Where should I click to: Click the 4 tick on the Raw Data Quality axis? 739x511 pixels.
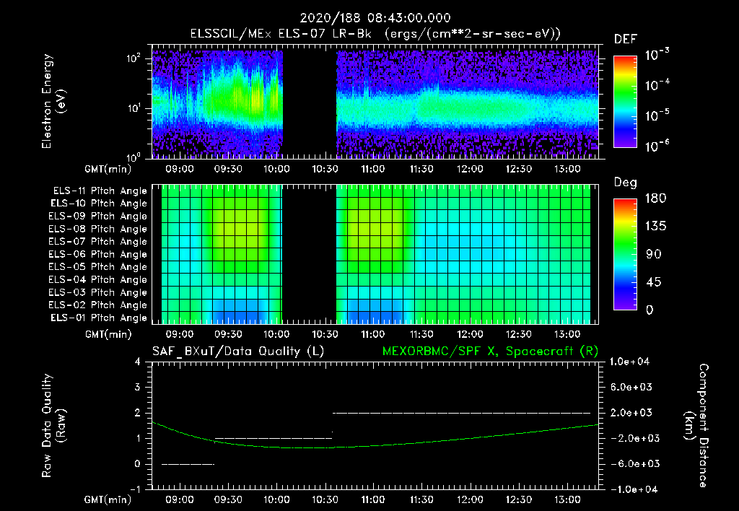[x=138, y=362]
